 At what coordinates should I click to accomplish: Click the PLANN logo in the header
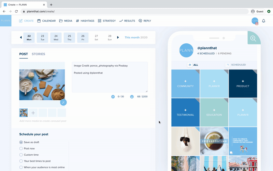(x=5, y=21)
